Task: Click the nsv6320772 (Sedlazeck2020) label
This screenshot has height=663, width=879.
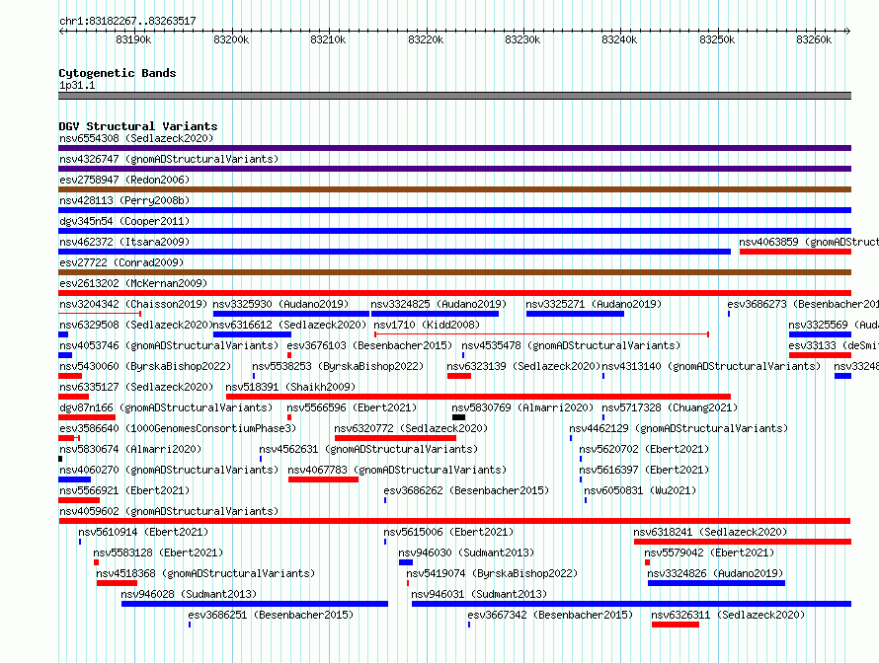Action: 411,428
